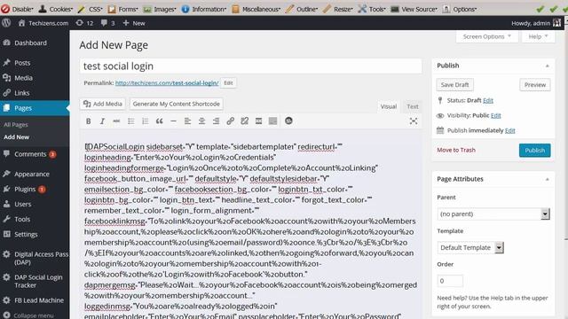Edit the Public visibility setting
Screen dimensions: 568x319
point(495,116)
